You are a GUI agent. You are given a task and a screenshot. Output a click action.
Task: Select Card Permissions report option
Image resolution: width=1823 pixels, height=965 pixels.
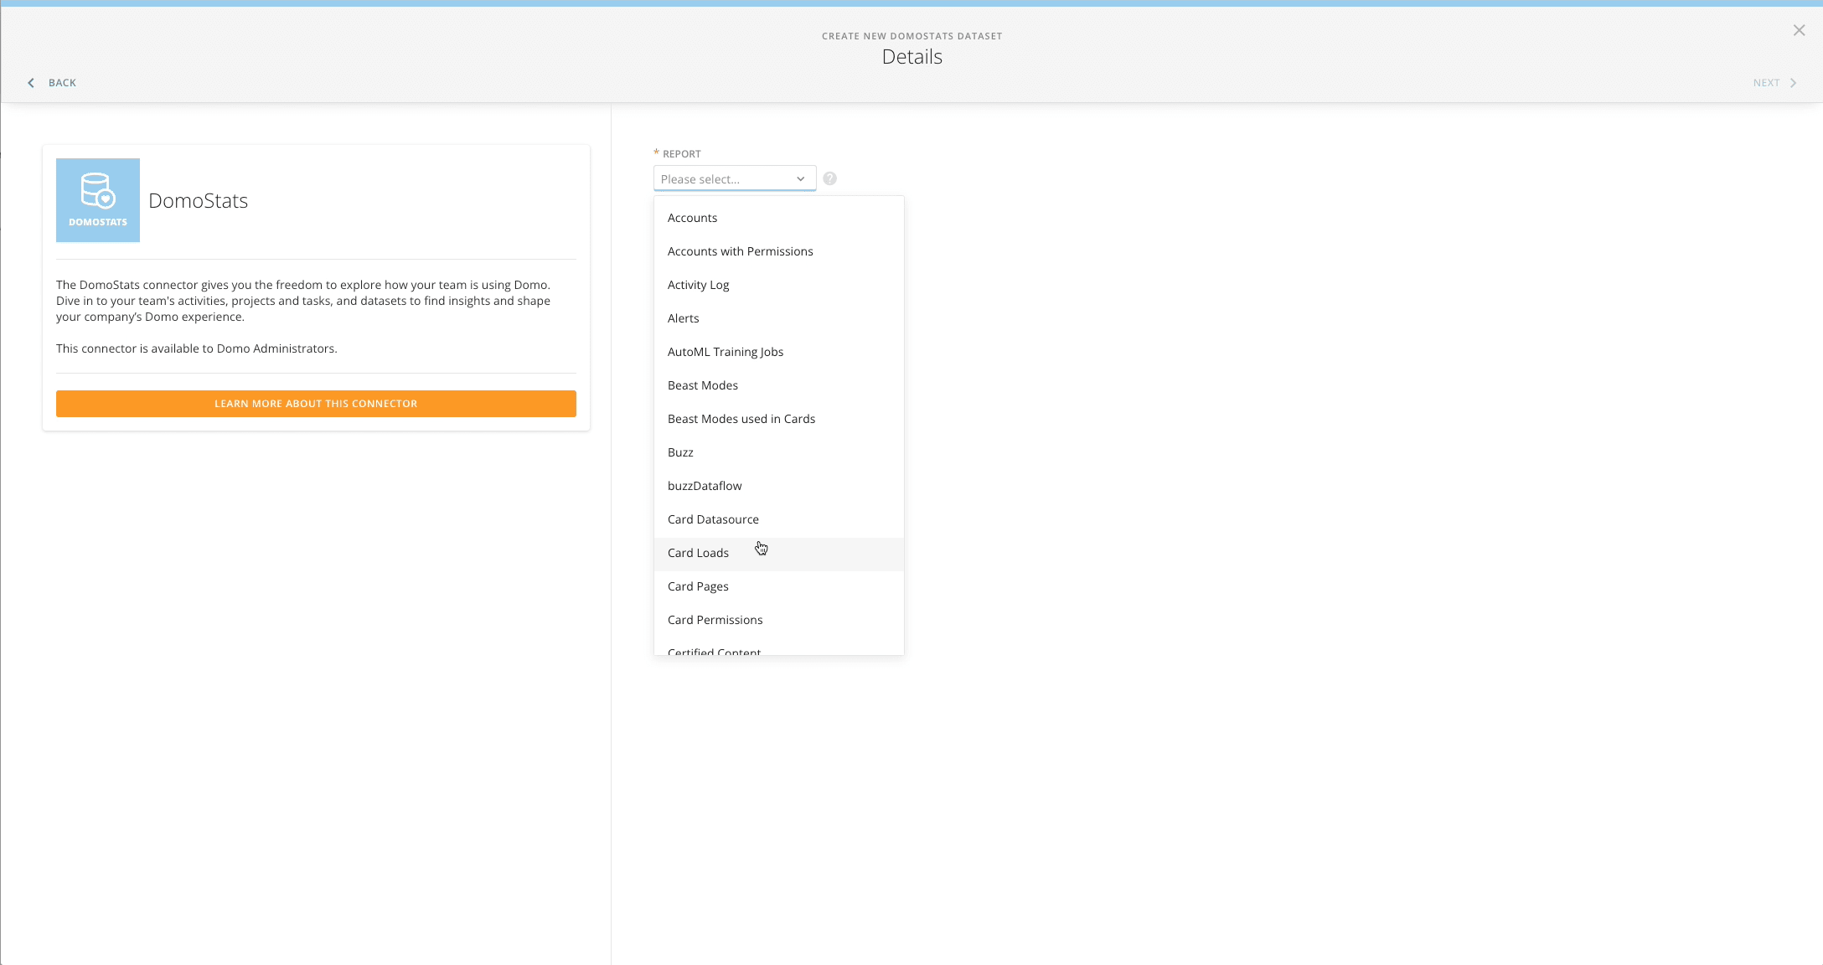(x=715, y=620)
